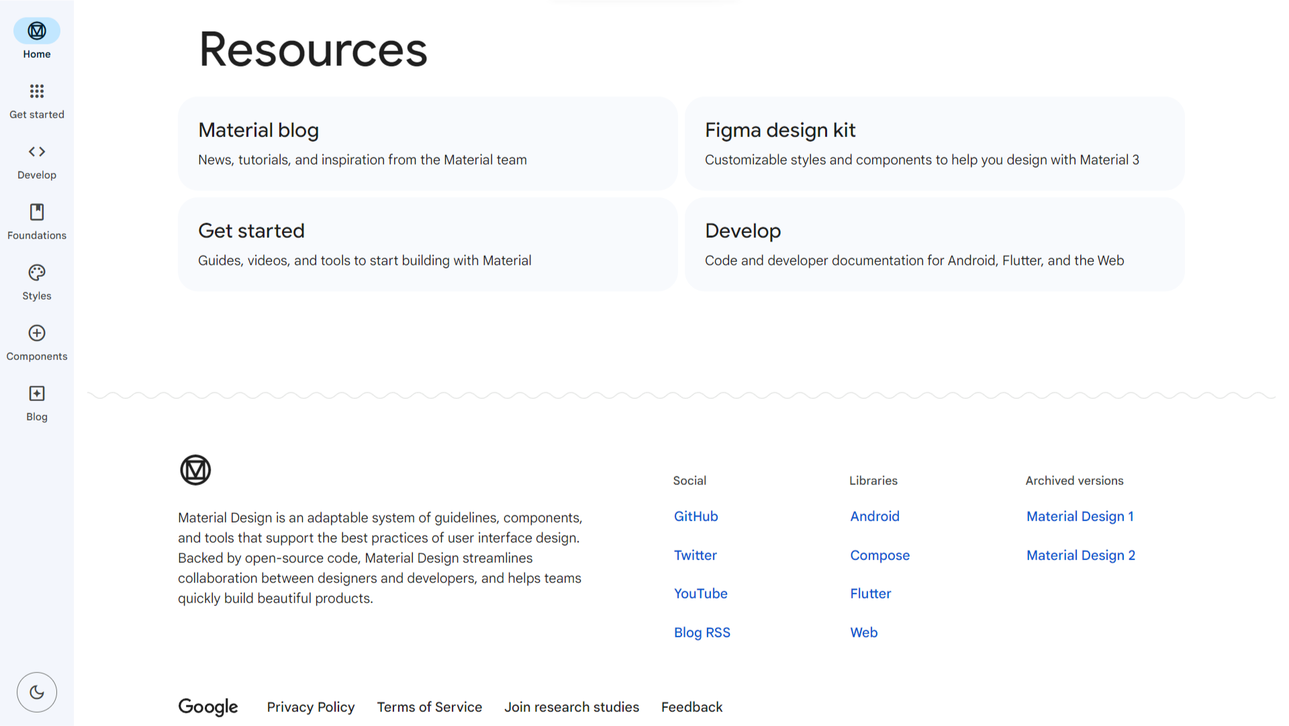The height and width of the screenshot is (726, 1289).
Task: Visit Material Design 2 archived version
Action: point(1081,555)
